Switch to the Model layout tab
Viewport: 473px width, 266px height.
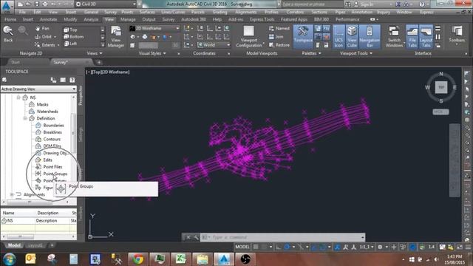click(14, 245)
